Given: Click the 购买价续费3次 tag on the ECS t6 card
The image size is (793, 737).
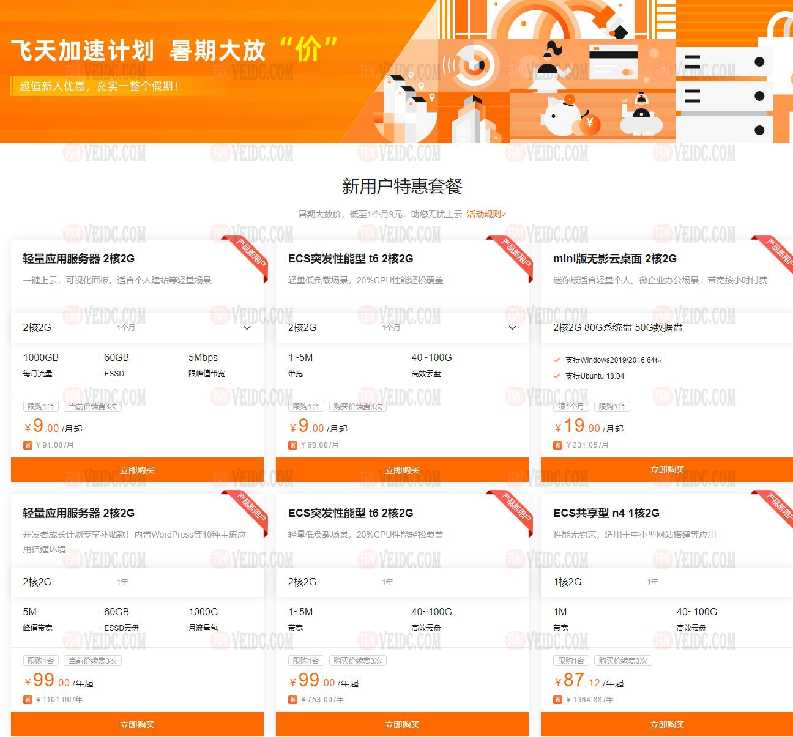Looking at the screenshot, I should click(x=358, y=406).
